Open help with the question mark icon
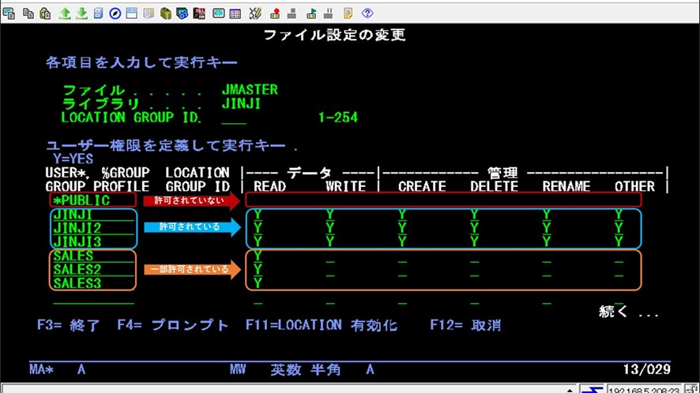700x393 pixels. [x=367, y=13]
